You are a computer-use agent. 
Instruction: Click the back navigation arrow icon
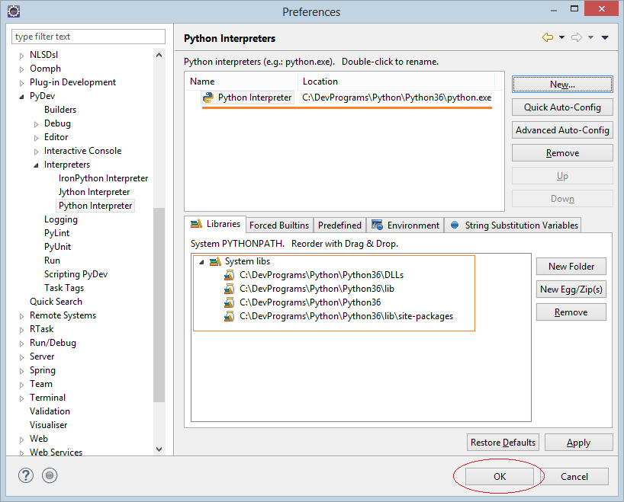(548, 37)
